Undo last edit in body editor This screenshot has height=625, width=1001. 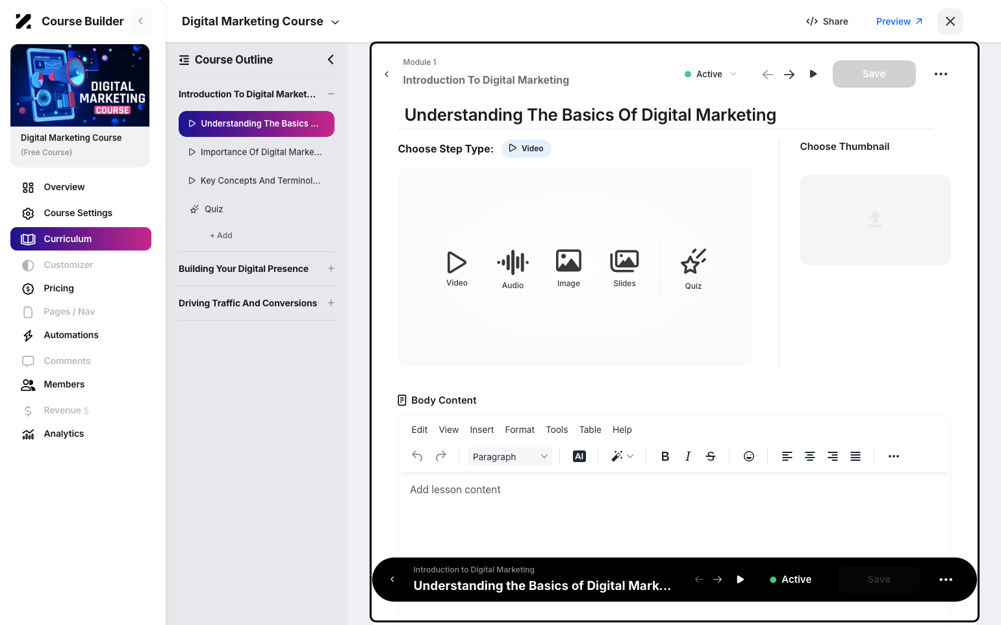click(x=417, y=456)
